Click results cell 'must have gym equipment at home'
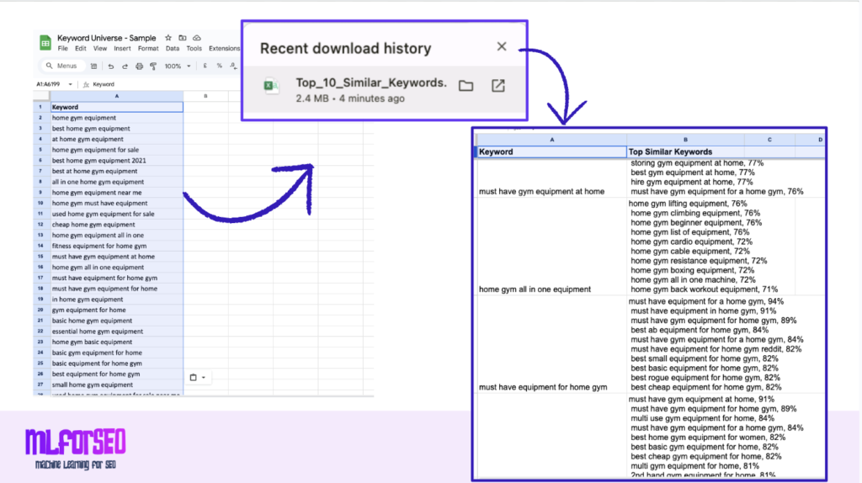 click(x=551, y=178)
